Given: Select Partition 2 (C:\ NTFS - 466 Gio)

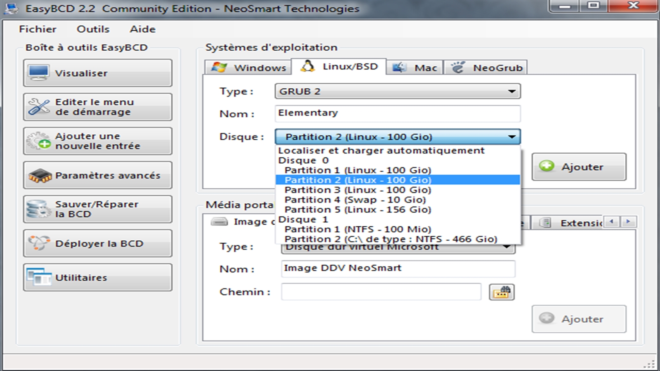Looking at the screenshot, I should pos(398,239).
